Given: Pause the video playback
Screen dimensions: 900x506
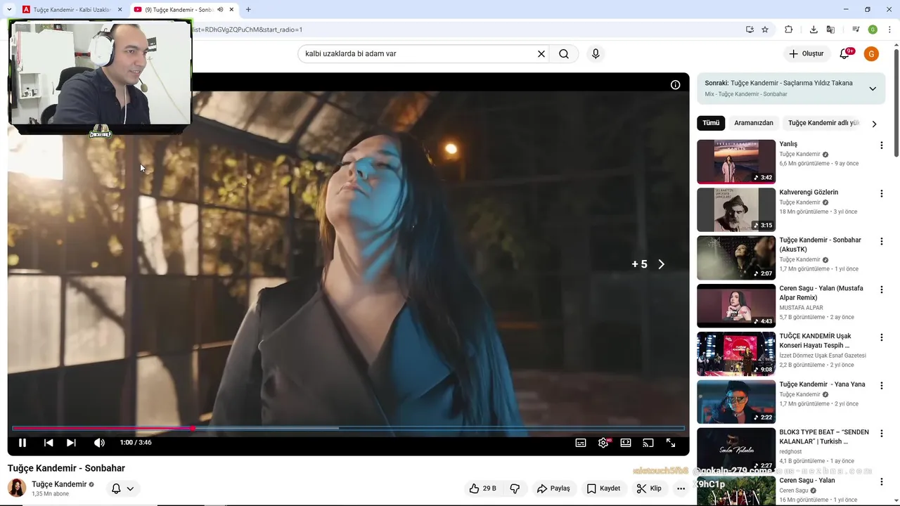Looking at the screenshot, I should point(22,443).
